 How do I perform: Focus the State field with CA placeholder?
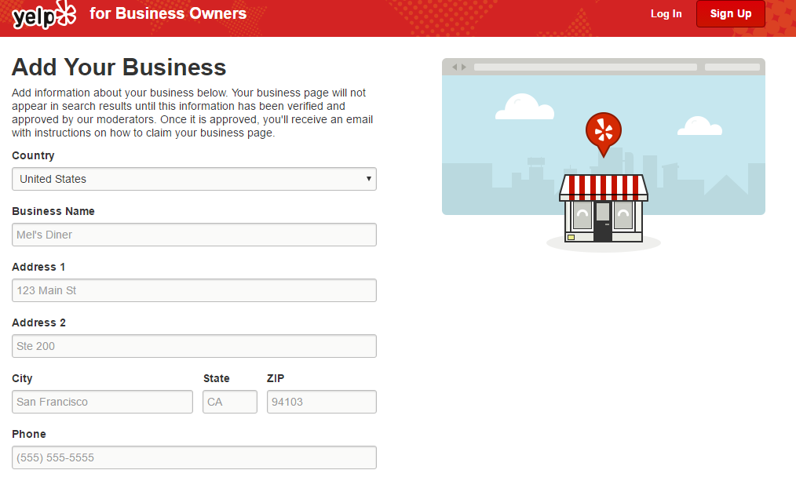[230, 402]
